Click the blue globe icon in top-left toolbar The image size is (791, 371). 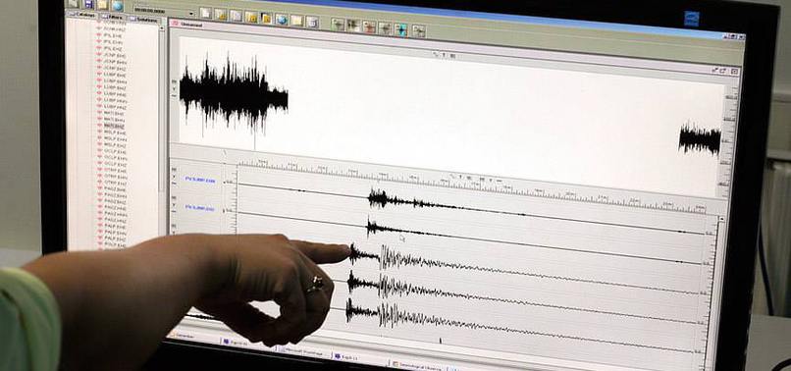(118, 6)
